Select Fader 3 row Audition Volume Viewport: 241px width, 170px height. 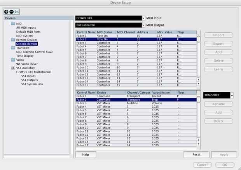coord(136,103)
